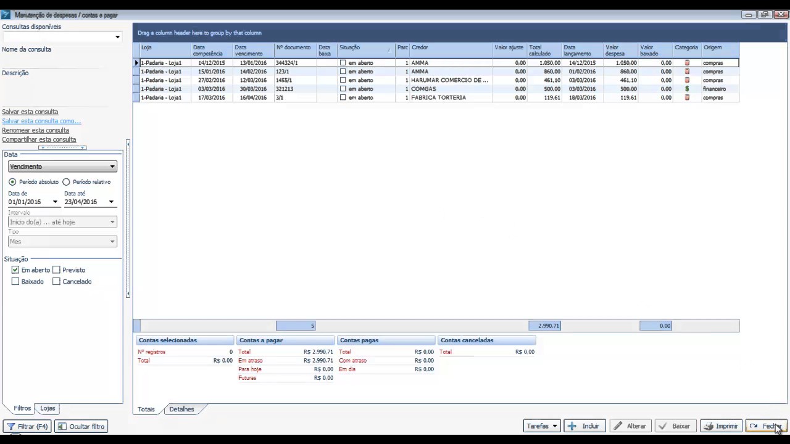Open the Tarefas dropdown menu
The height and width of the screenshot is (444, 790).
542,426
